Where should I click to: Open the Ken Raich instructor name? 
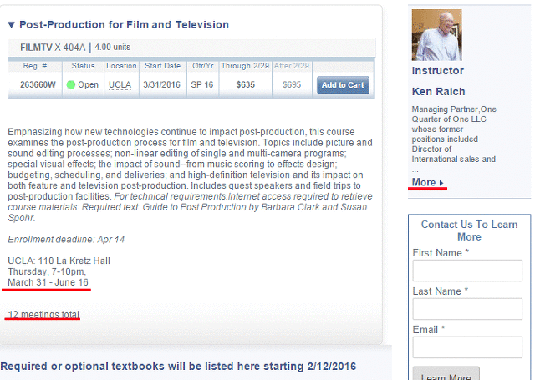point(438,91)
